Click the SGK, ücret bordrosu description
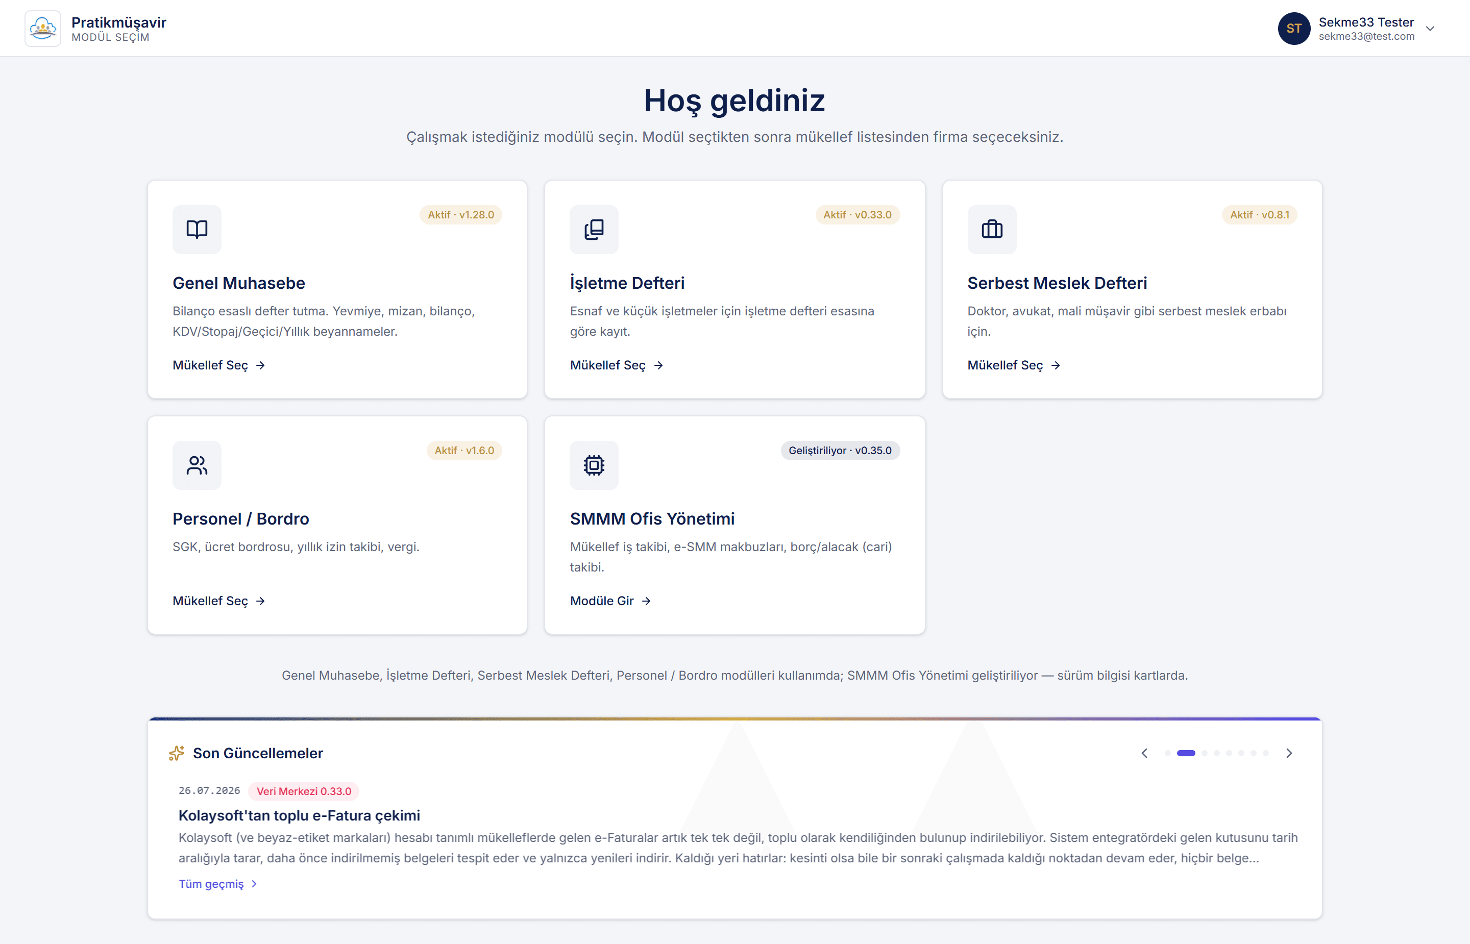The image size is (1470, 944). pos(296,547)
